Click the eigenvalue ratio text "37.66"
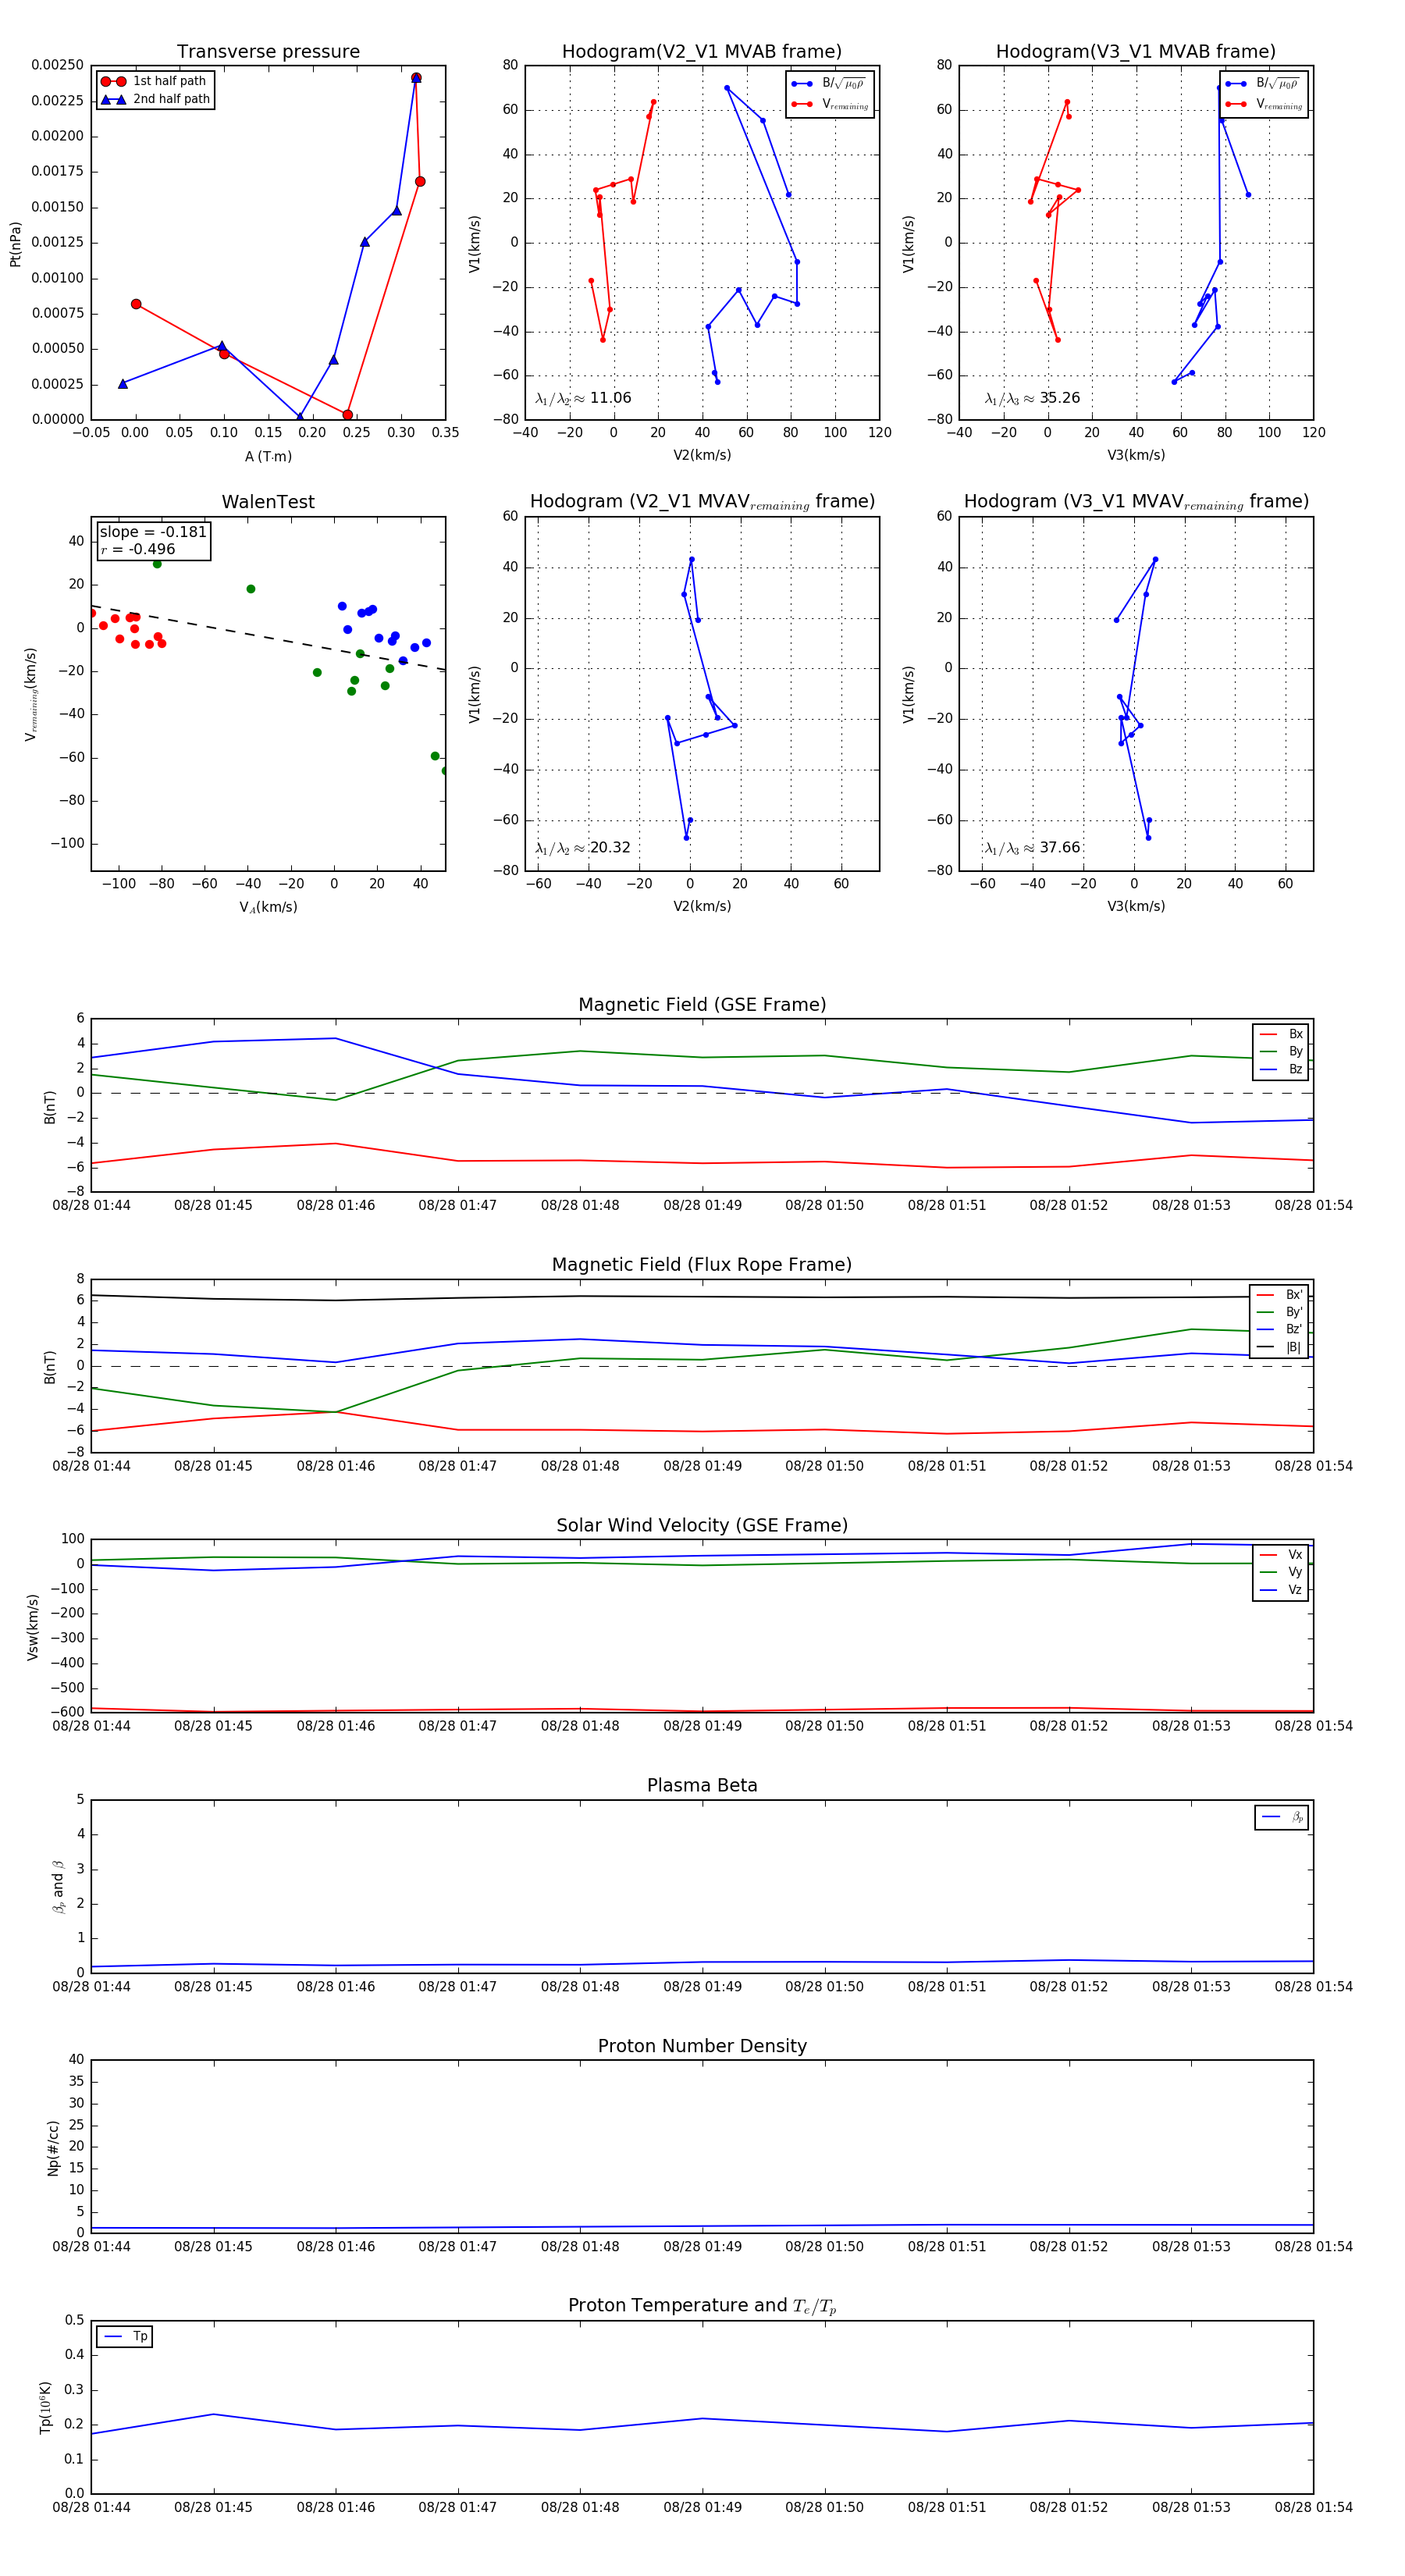This screenshot has width=1405, height=2576. 1060,848
